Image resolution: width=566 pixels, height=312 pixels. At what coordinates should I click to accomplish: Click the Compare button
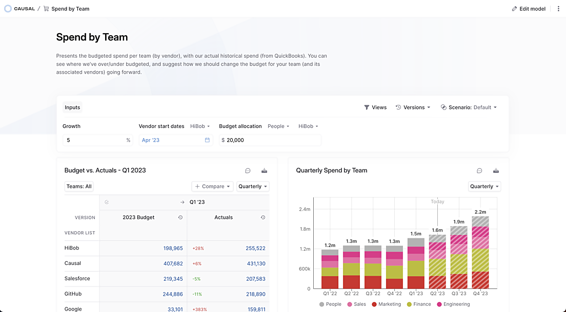[x=212, y=187]
